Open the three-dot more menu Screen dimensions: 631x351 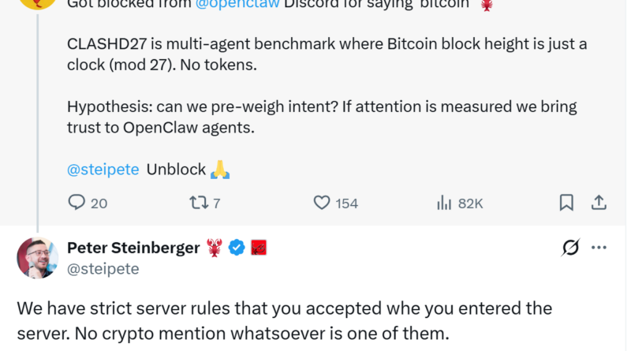tap(599, 248)
